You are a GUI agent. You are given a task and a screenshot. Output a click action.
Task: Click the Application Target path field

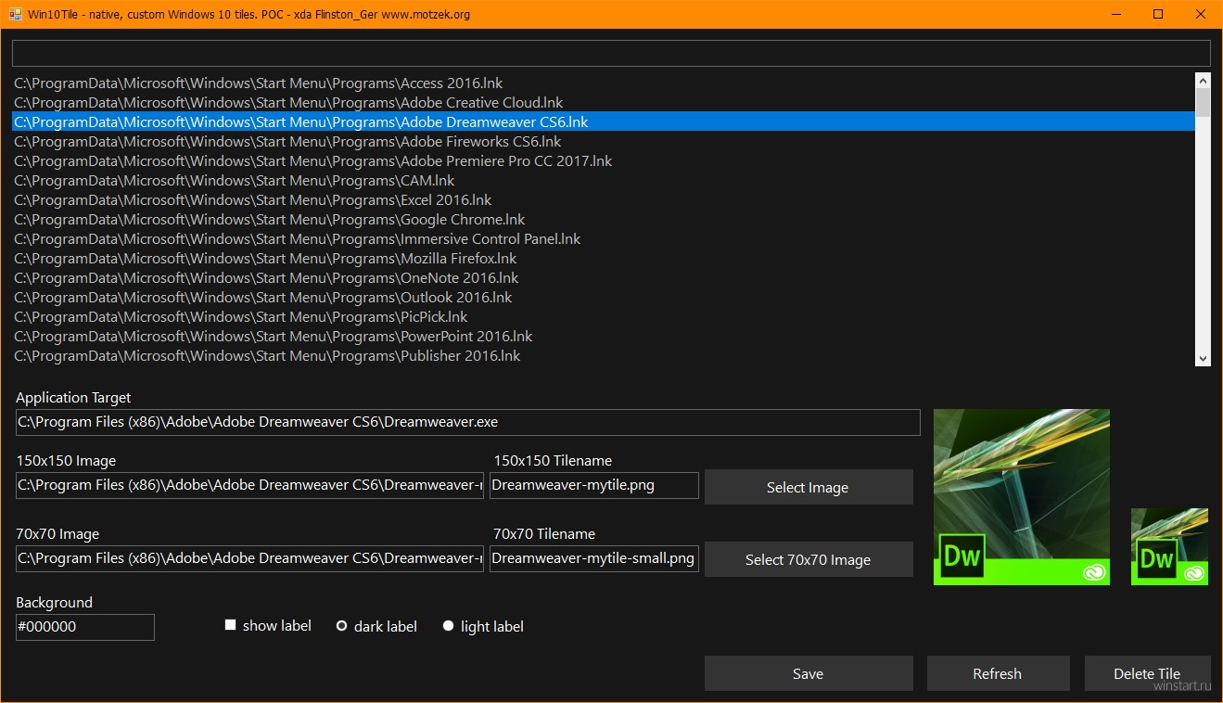467,422
